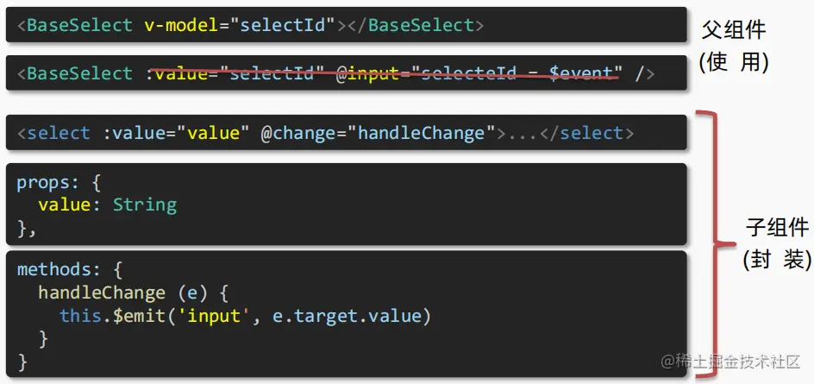Click the 'input' string in $emit

click(214, 316)
